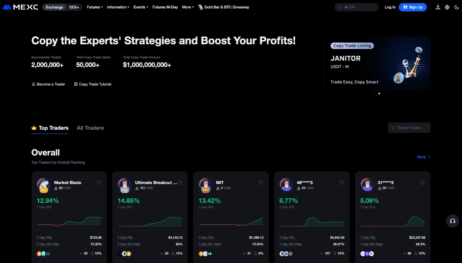This screenshot has width=462, height=263.
Task: Open Copy Trade Tutorial link
Action: pyautogui.click(x=92, y=84)
